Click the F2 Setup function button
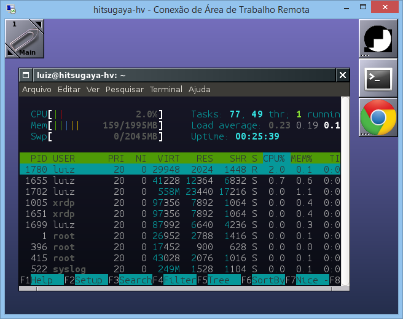This screenshot has height=319, width=403. (86, 280)
